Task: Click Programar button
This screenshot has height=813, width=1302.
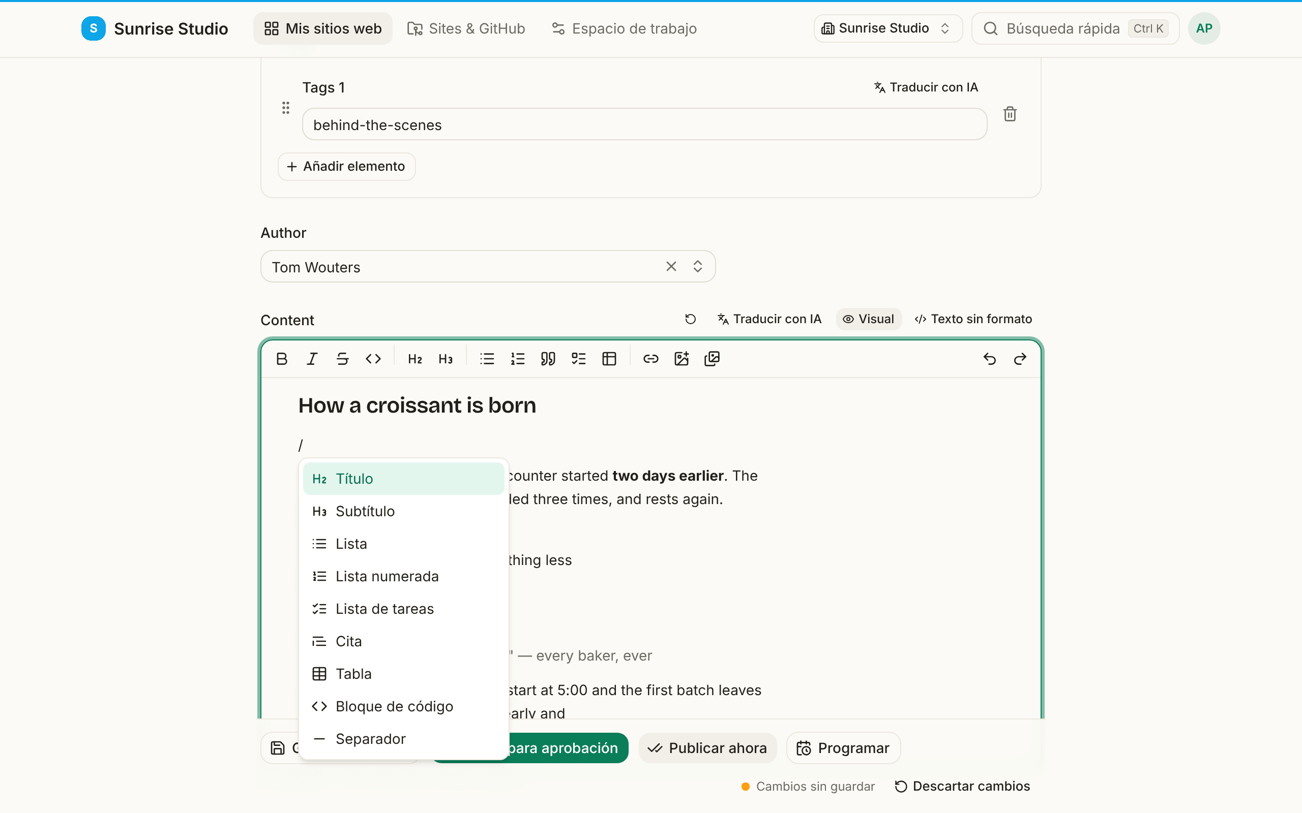Action: (x=843, y=748)
